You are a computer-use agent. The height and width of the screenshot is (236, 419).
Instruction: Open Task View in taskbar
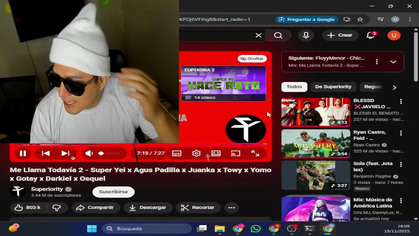click(x=202, y=228)
